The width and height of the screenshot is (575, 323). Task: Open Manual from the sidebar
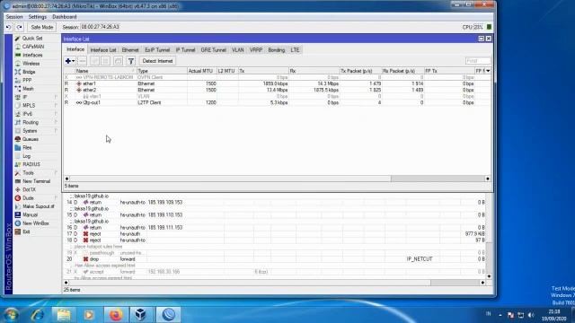point(30,215)
